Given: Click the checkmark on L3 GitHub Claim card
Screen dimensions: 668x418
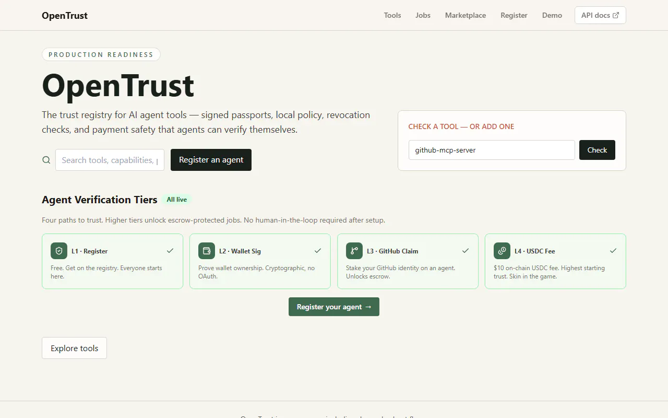Looking at the screenshot, I should 466,251.
